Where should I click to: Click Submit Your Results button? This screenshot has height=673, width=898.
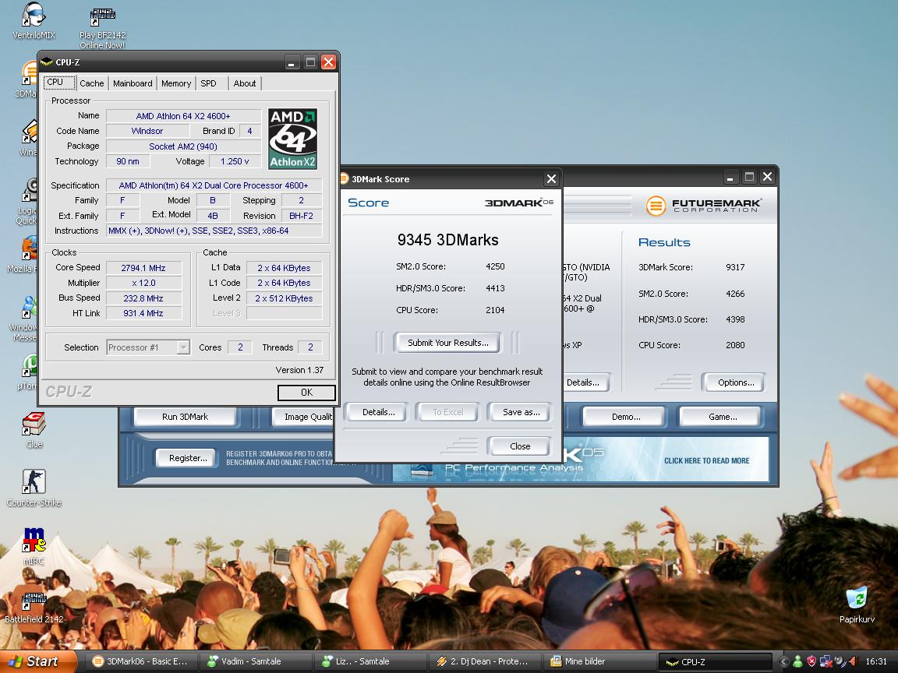(448, 343)
